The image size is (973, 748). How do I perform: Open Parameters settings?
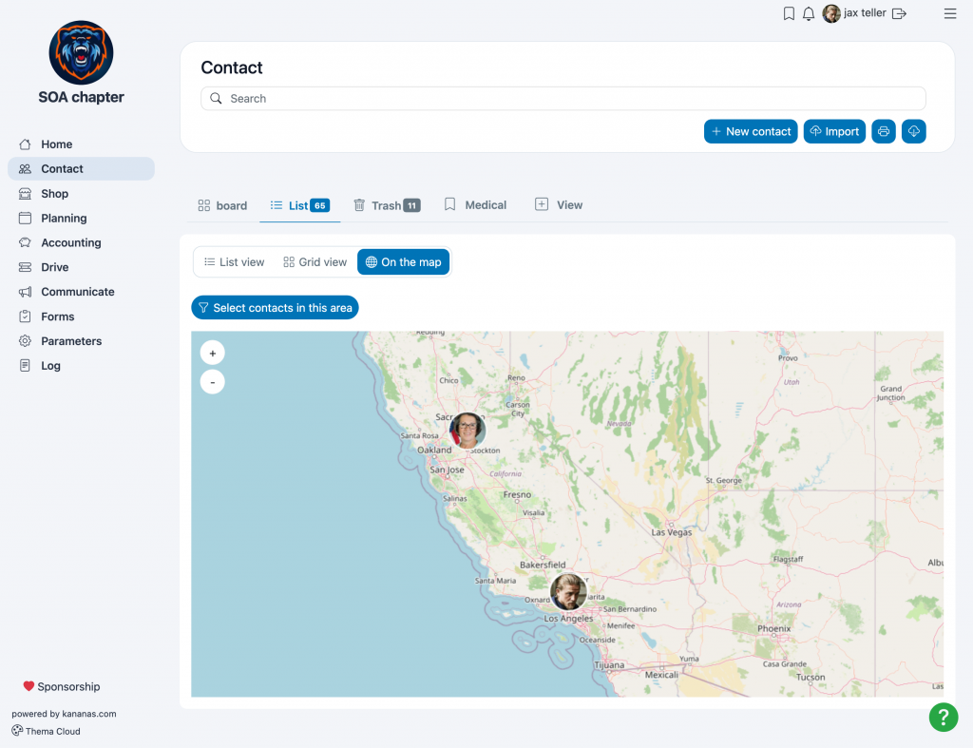tap(82, 341)
